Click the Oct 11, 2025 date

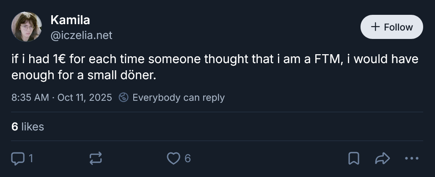(85, 97)
